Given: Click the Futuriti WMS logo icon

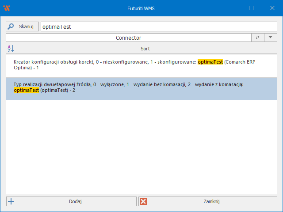Looking at the screenshot, I should pos(7,8).
